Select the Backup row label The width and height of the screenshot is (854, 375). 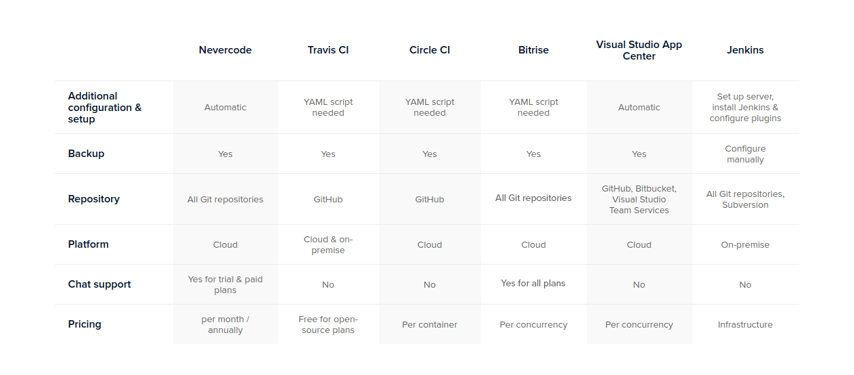pos(86,154)
